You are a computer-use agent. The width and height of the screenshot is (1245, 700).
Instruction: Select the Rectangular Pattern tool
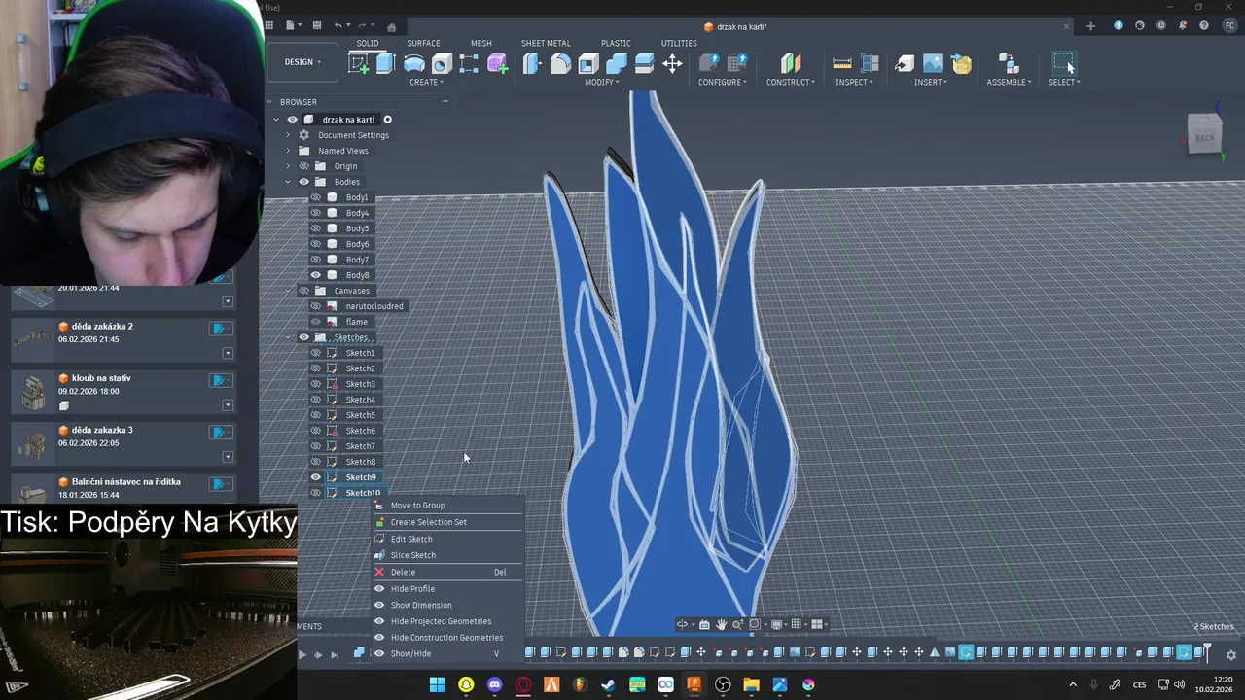pyautogui.click(x=469, y=64)
